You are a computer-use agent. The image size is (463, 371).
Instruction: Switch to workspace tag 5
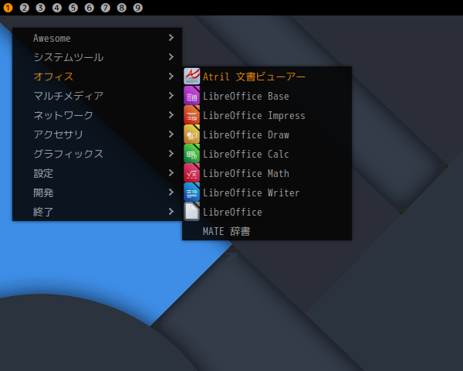click(x=73, y=8)
